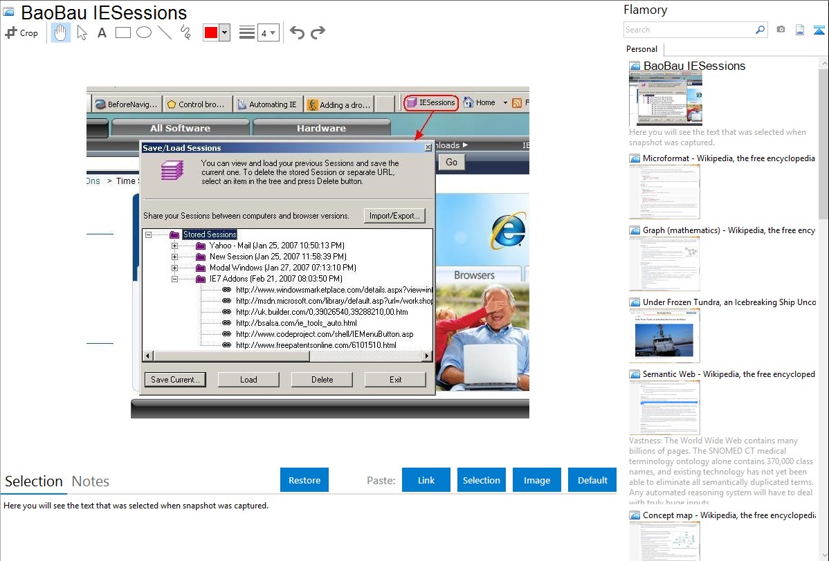Click the search magnifier icon
The width and height of the screenshot is (829, 561).
[x=760, y=30]
